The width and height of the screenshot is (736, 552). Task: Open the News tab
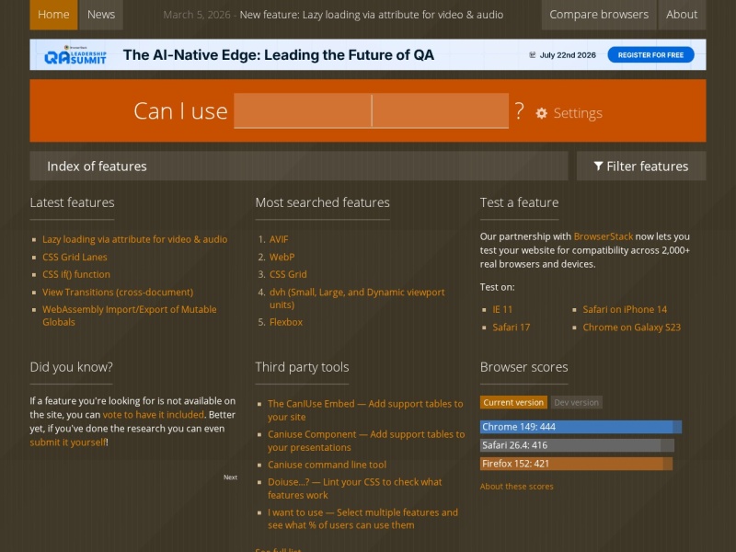101,15
